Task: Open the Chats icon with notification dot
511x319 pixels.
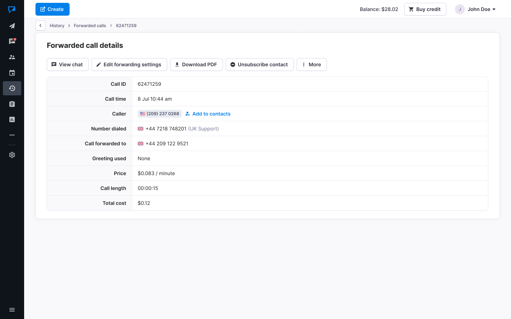Action: [x=12, y=41]
